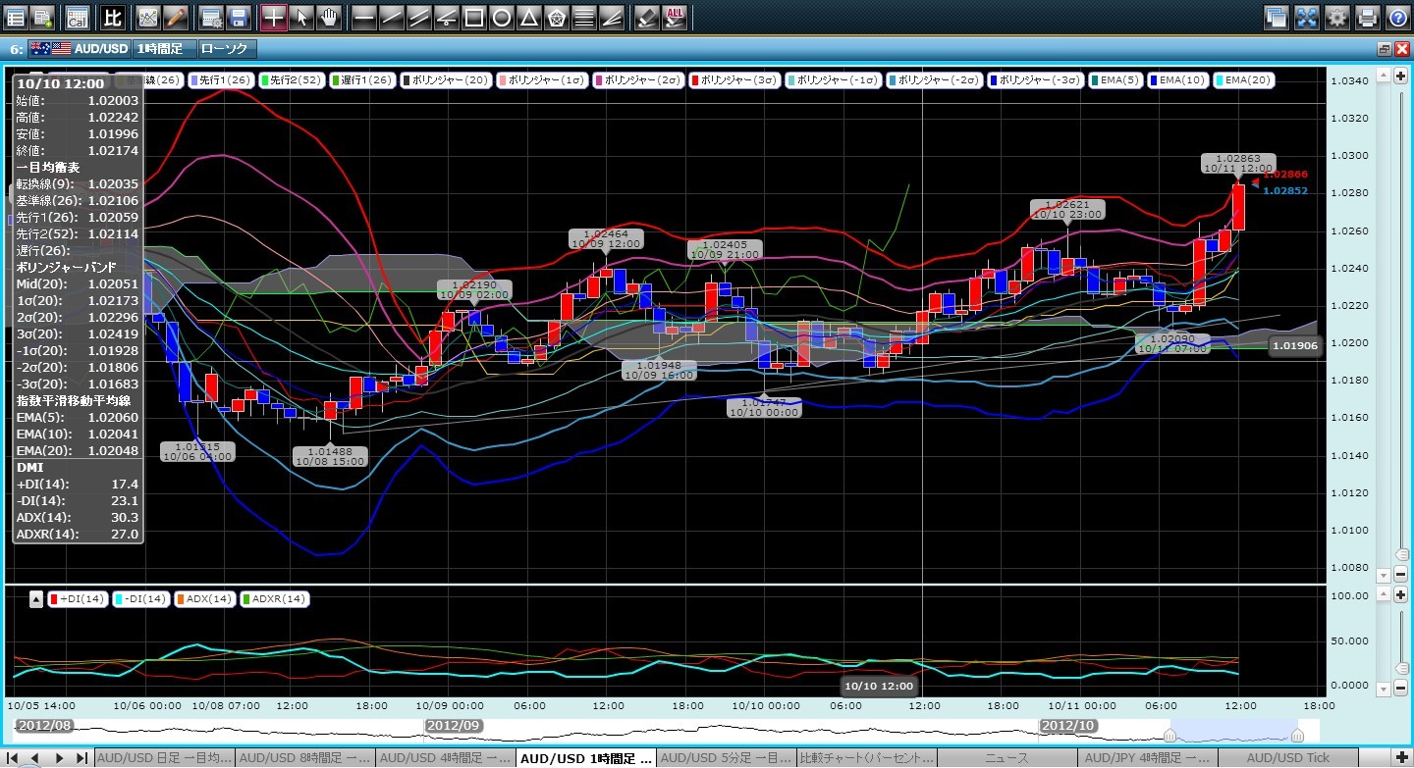
Task: Open the Cal calendar icon
Action: 77,17
